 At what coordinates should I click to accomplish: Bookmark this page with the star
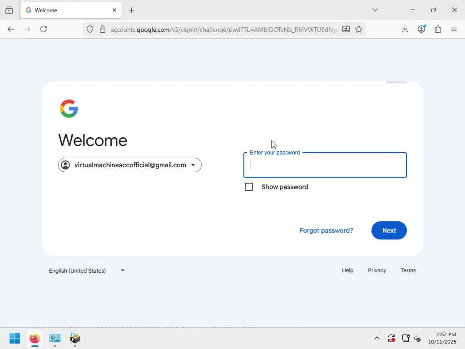point(359,29)
